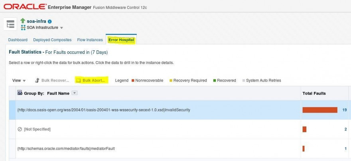The height and width of the screenshot is (161, 351).
Task: Click the mediatorFault red bar
Action: pyautogui.click(x=303, y=149)
